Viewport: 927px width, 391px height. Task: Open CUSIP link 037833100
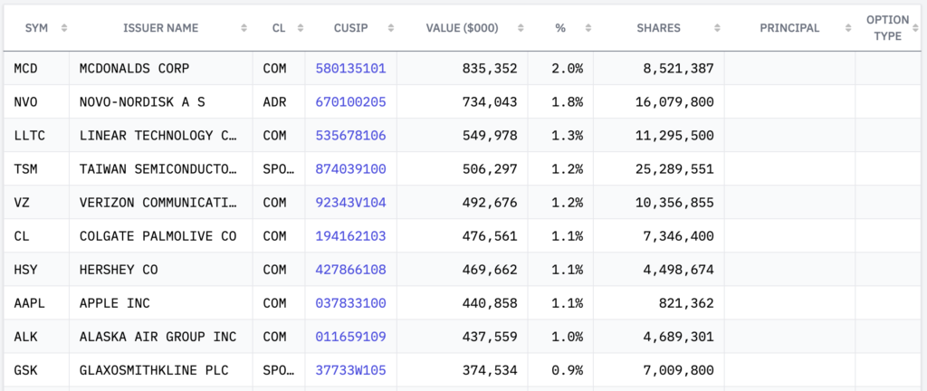[350, 303]
